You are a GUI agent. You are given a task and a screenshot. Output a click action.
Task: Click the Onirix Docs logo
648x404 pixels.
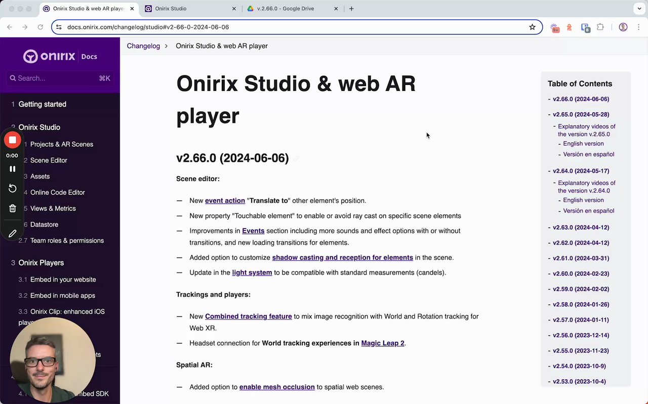pyautogui.click(x=60, y=56)
